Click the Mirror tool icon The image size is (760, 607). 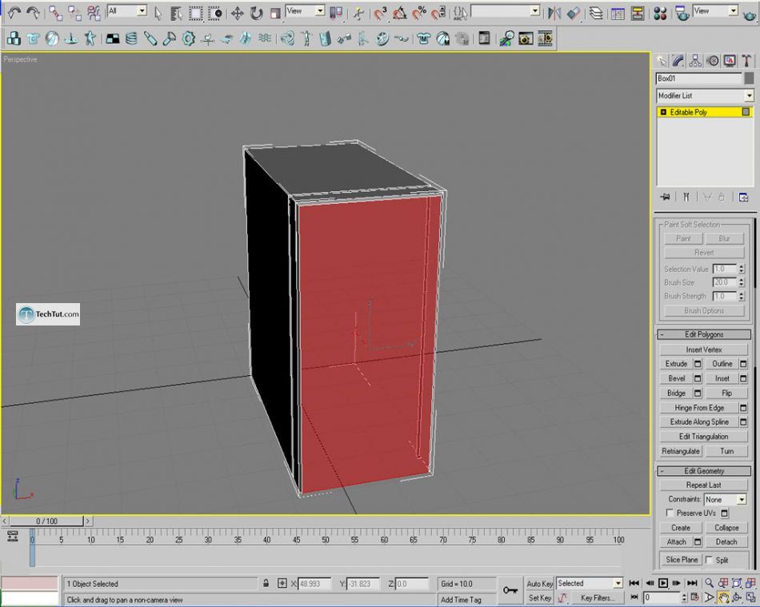click(x=555, y=13)
